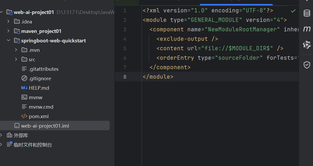Open pom.xml from the project tree
This screenshot has height=166, width=313.
[39, 116]
